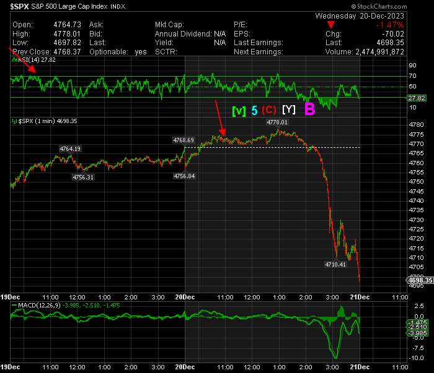Screen dimensions: 434x373
Task: Click the $SPX candlestick legend icon
Action: click(x=14, y=121)
